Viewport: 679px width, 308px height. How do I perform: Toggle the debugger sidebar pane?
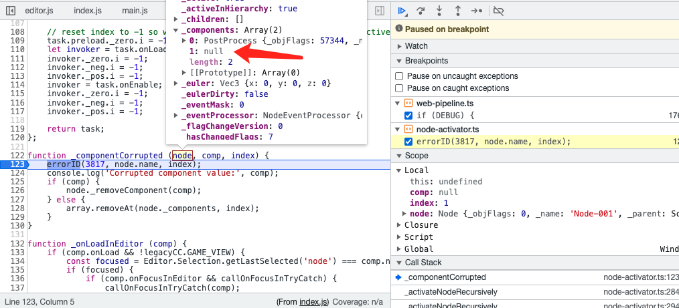point(379,11)
